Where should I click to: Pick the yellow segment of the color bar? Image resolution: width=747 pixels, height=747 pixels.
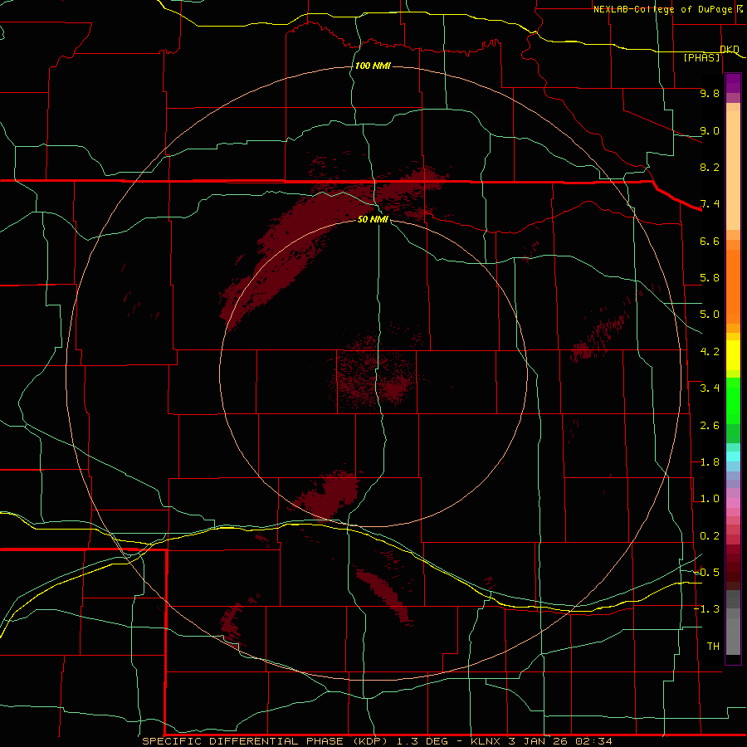(733, 355)
